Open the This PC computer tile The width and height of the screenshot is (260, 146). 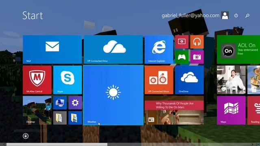click(x=60, y=103)
